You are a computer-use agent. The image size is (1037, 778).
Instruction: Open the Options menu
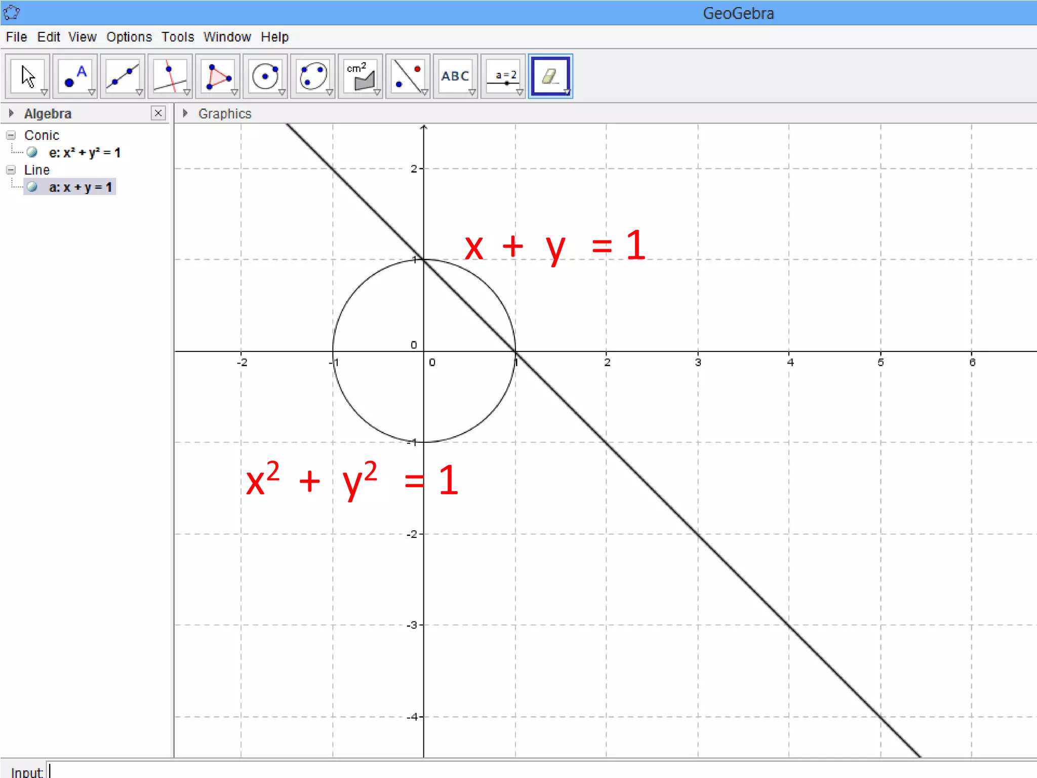(x=129, y=37)
